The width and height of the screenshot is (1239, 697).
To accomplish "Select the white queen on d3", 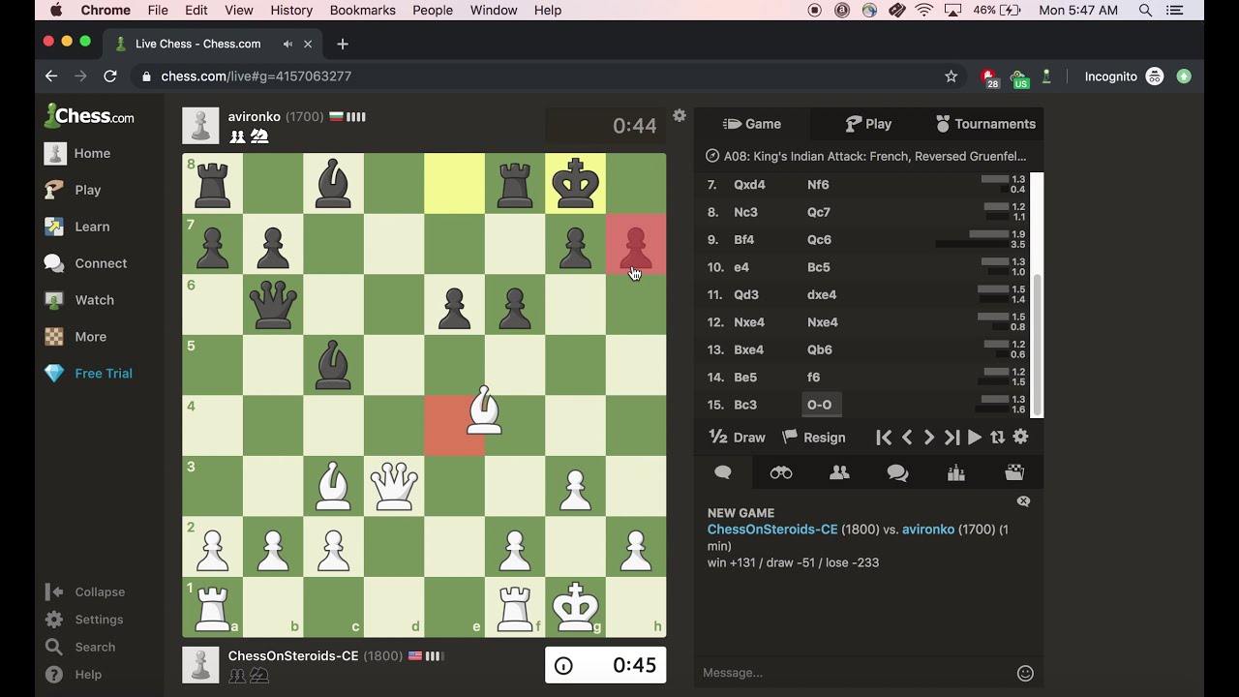I will [x=394, y=486].
